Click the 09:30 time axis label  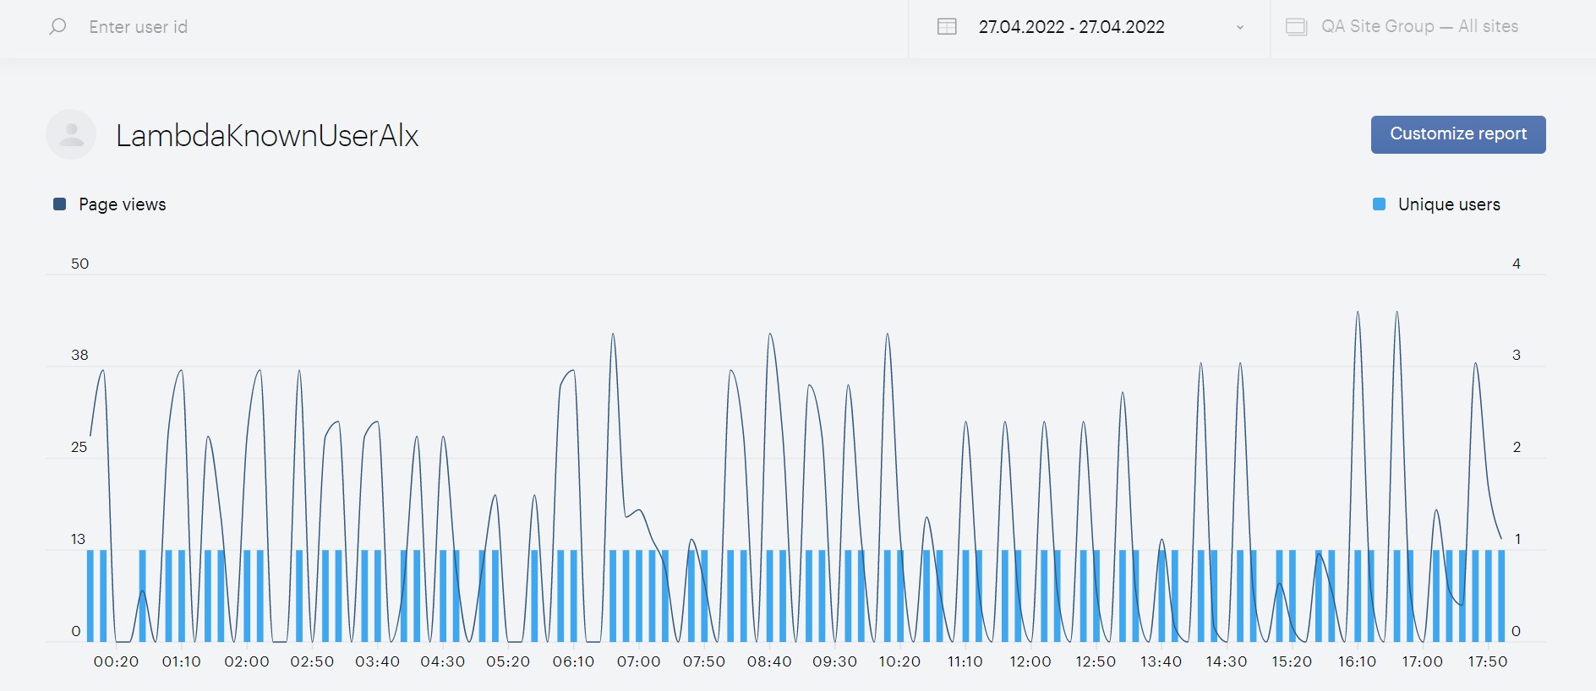(x=834, y=661)
